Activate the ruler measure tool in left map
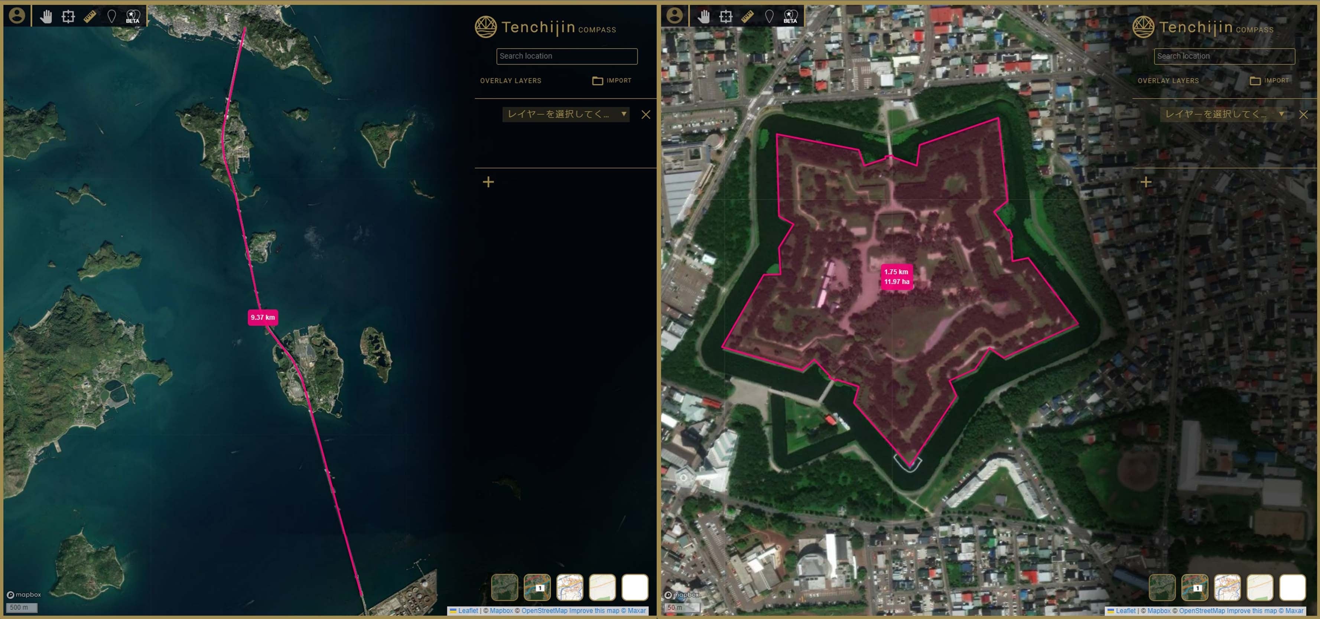 pyautogui.click(x=90, y=16)
